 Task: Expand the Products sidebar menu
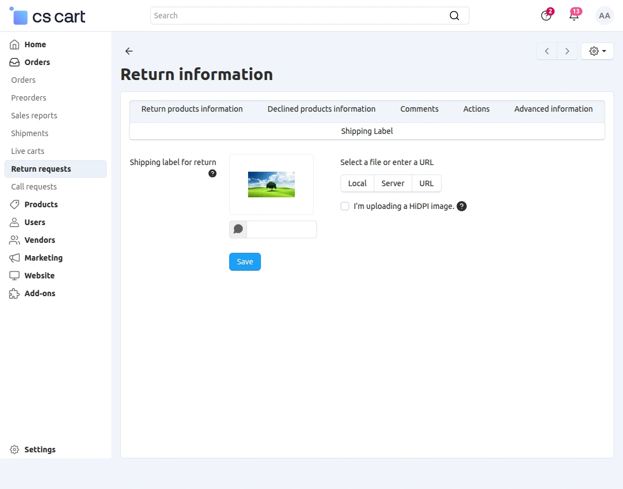coord(41,204)
